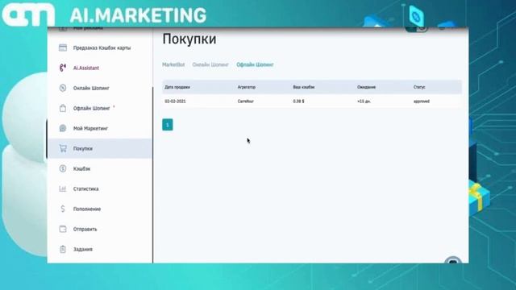Click the Carrefour aggregator cell
This screenshot has height=290, width=516.
(245, 101)
